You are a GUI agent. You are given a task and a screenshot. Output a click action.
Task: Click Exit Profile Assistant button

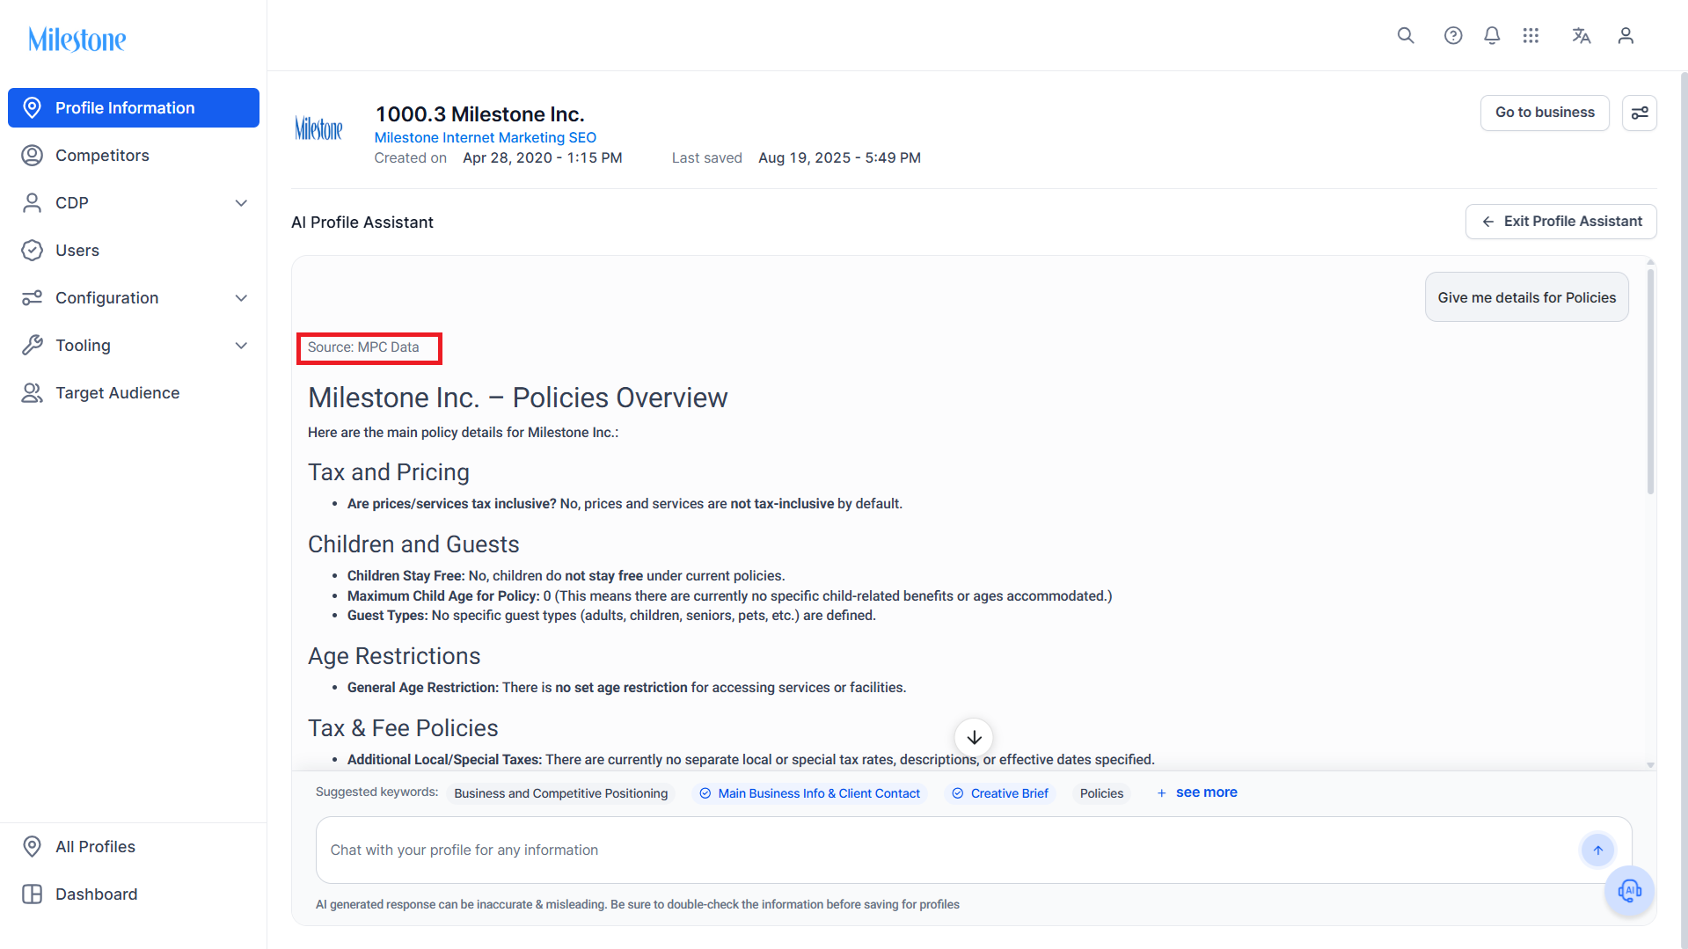pos(1561,222)
